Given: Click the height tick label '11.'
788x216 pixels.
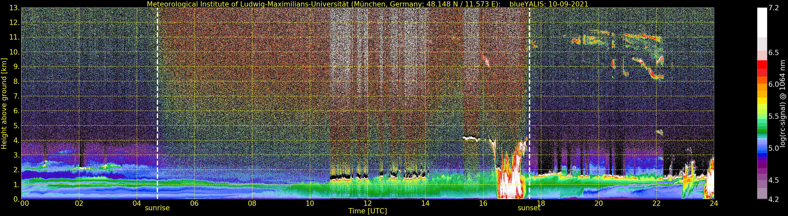Looking at the screenshot, I should [15, 37].
